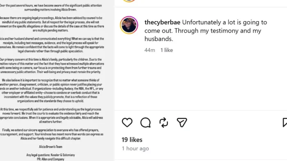Open thecyberbae's profile picture
Image resolution: width=287 pixels, height=161 pixels.
[129, 25]
